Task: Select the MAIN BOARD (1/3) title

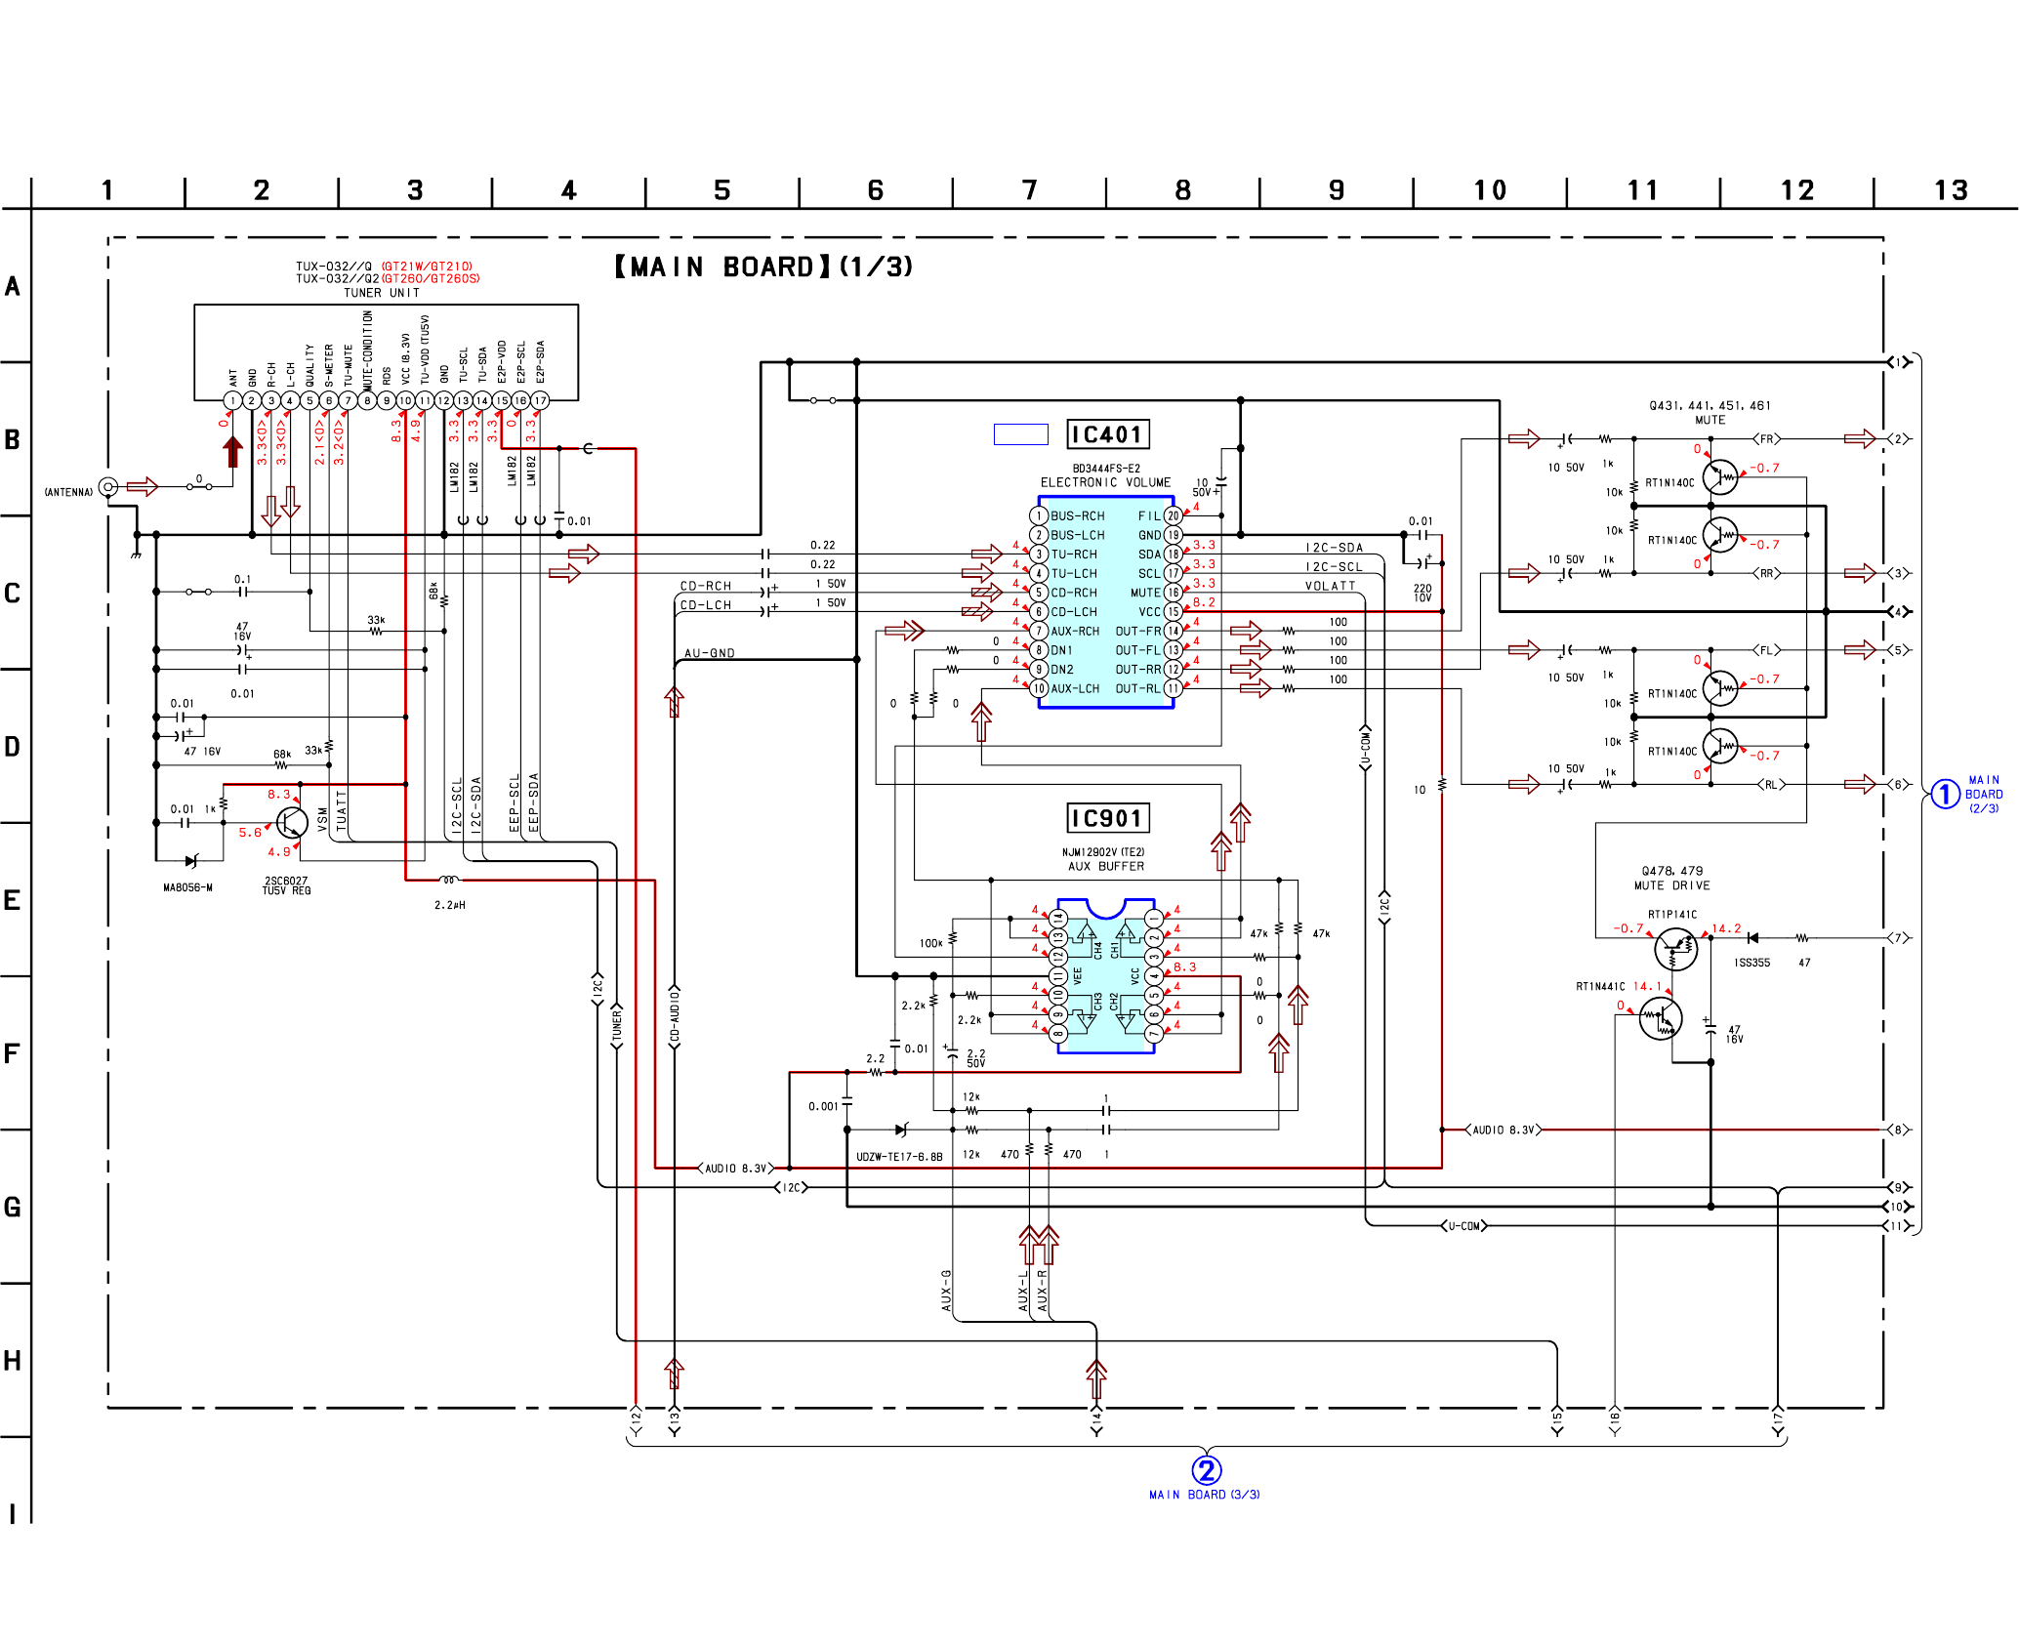Action: coord(763,267)
